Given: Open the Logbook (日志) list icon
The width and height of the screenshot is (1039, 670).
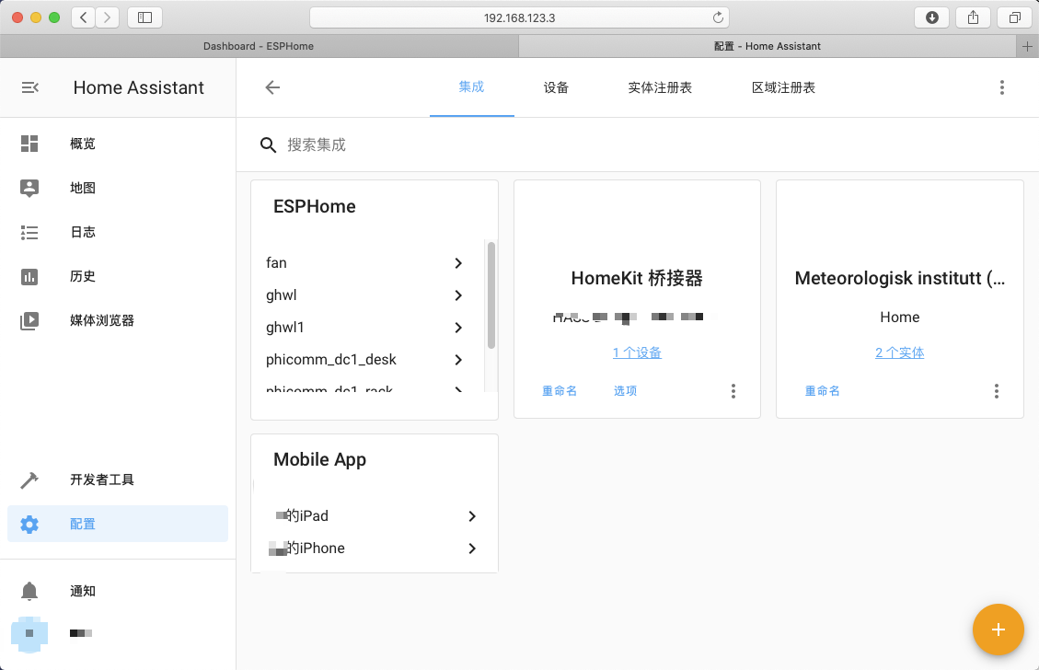Looking at the screenshot, I should pos(29,232).
